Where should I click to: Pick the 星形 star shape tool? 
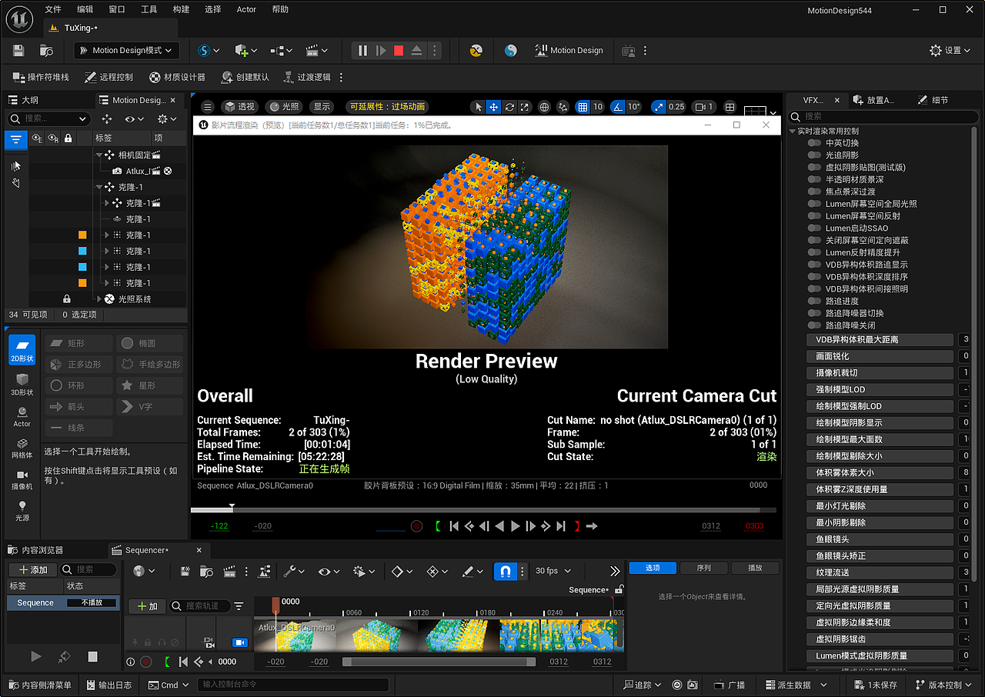coord(150,385)
